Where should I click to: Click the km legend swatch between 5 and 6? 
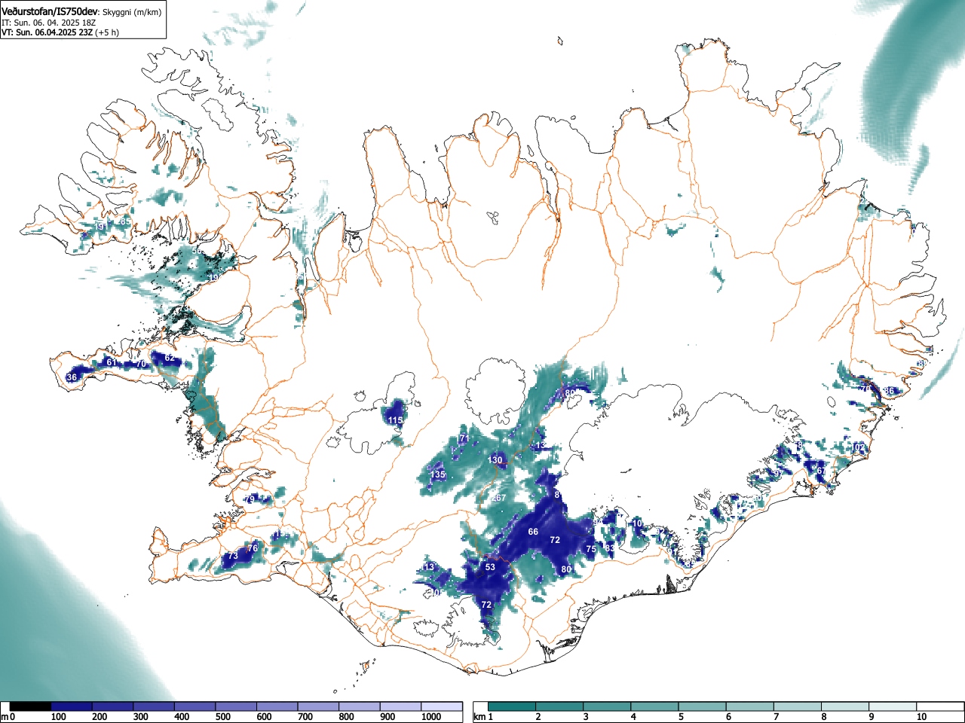pyautogui.click(x=703, y=706)
